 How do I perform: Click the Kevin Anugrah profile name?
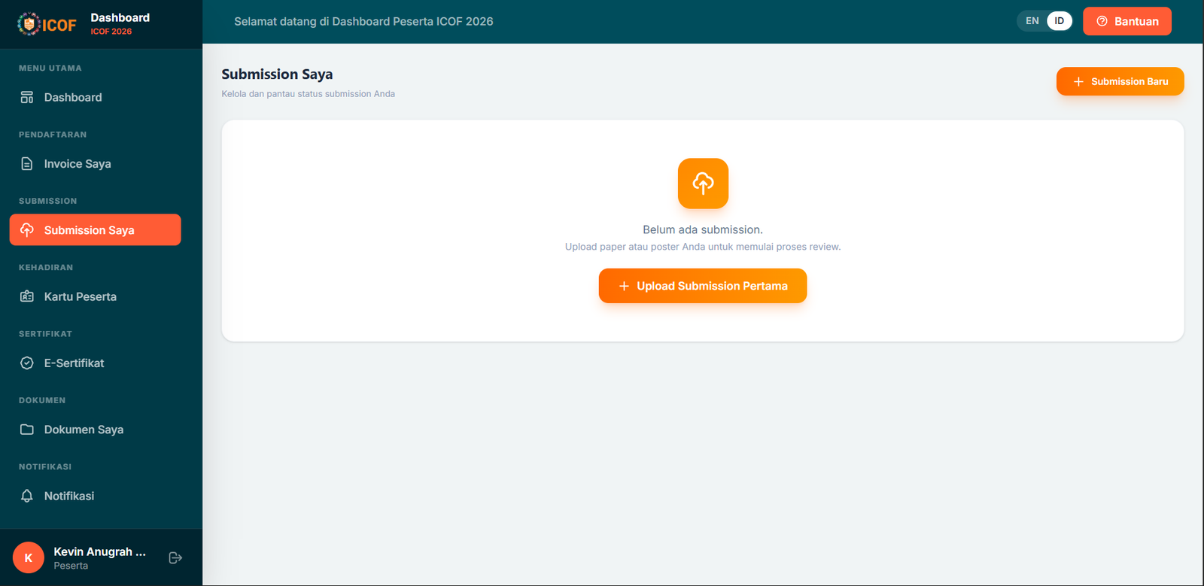point(99,552)
